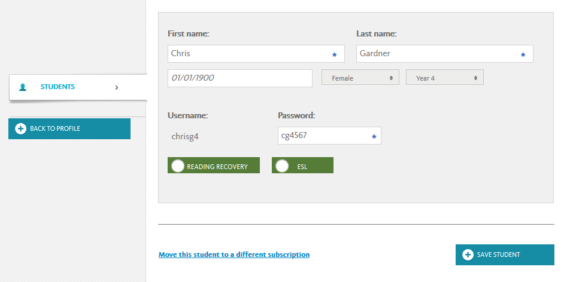The image size is (567, 282).
Task: Click the Year 4 dropdown arrows
Action: click(x=475, y=78)
